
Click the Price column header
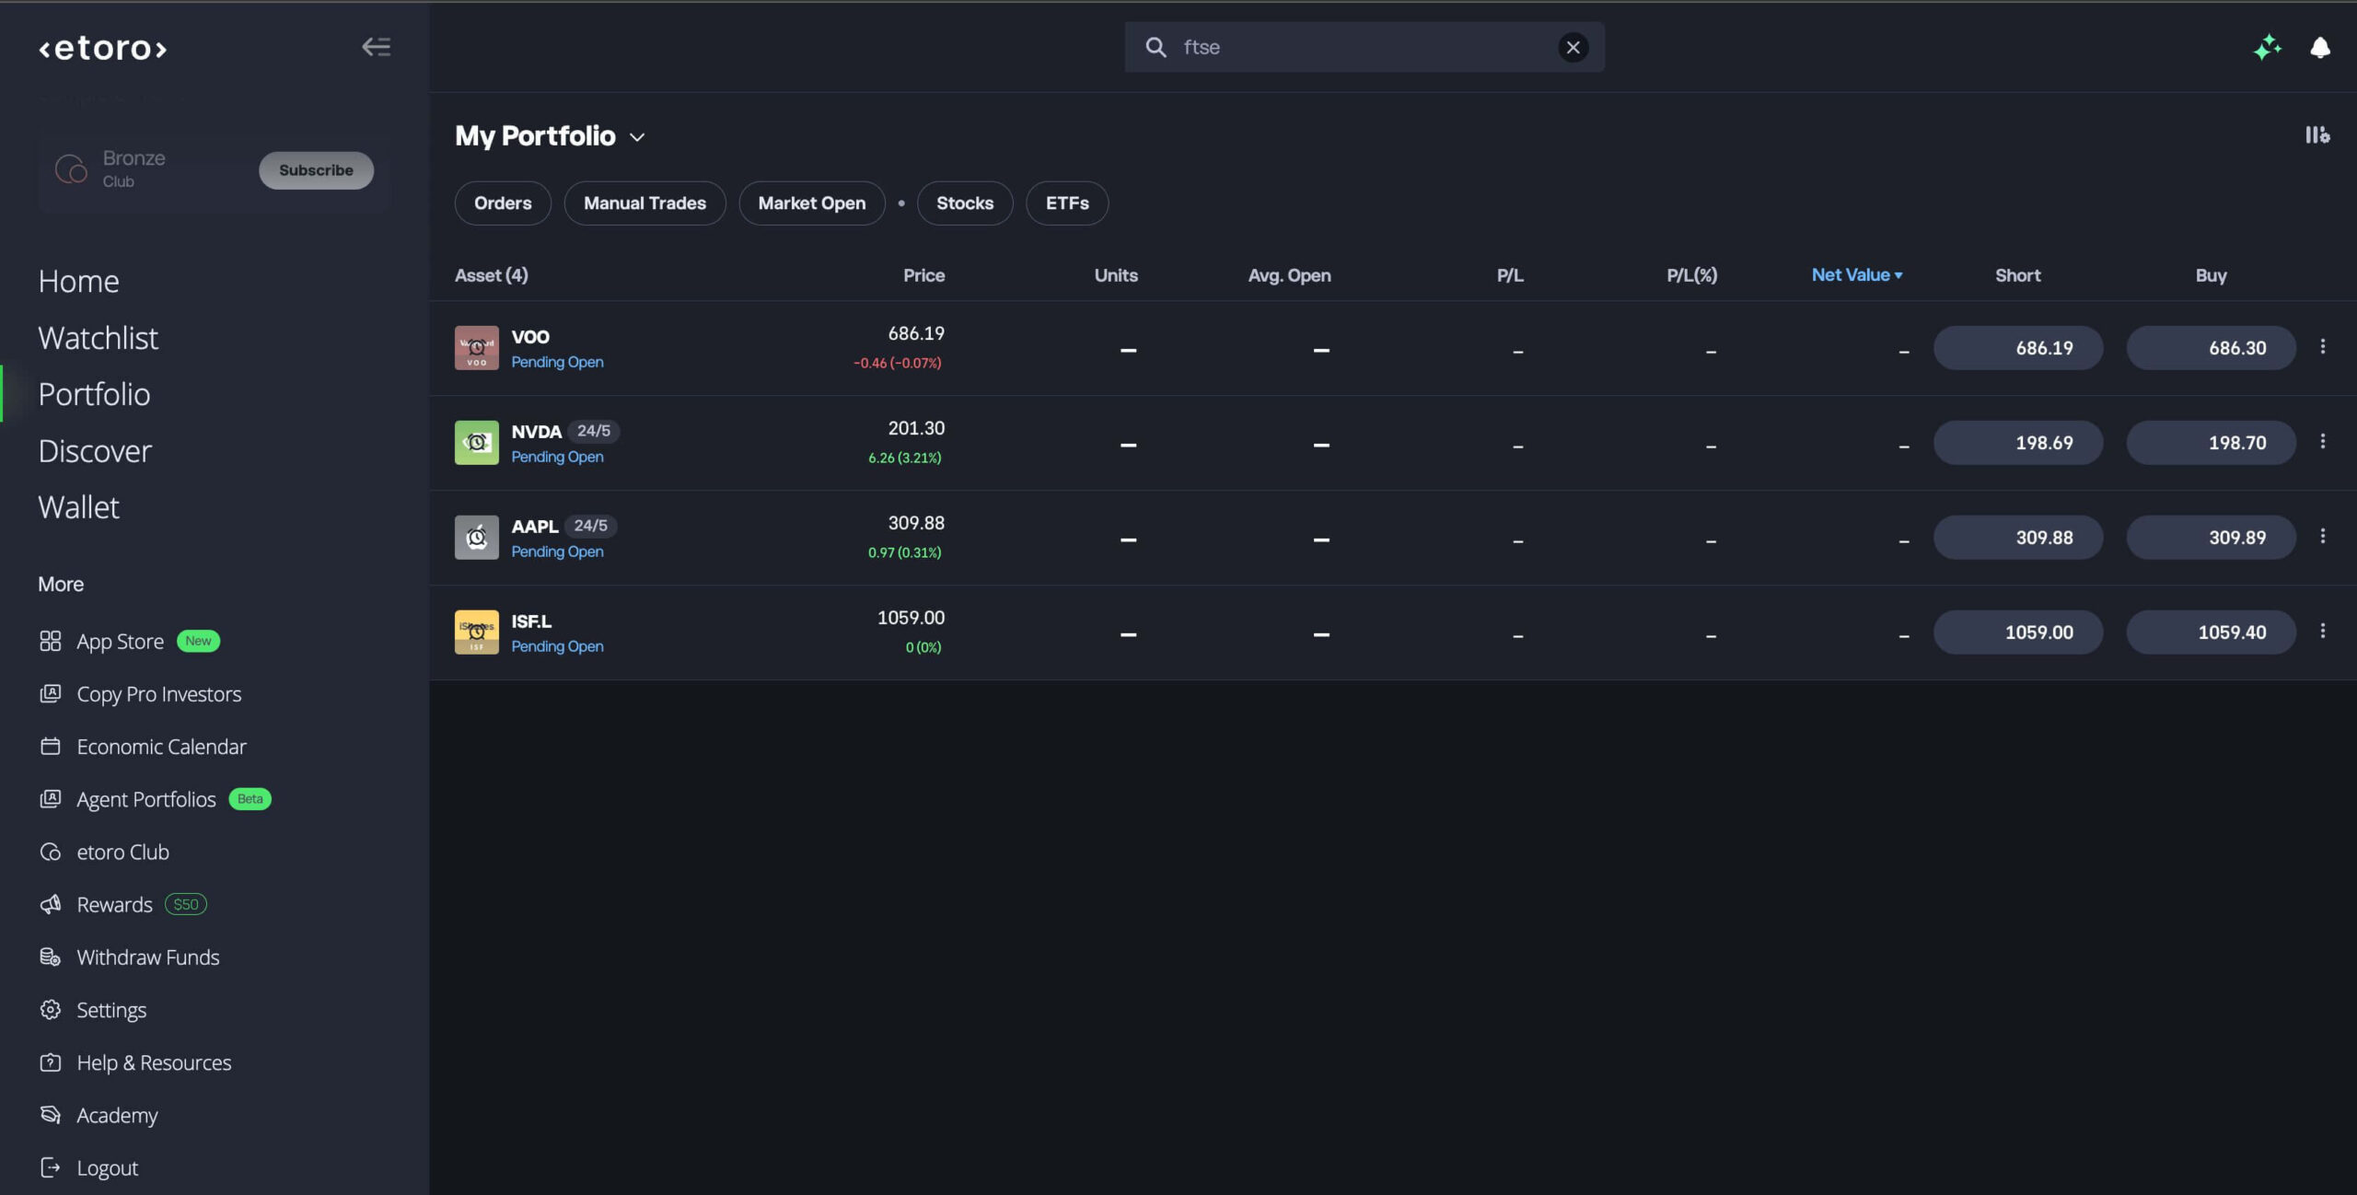[923, 275]
